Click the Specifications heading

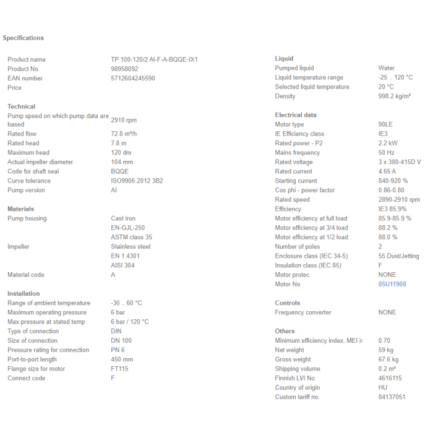(24, 38)
